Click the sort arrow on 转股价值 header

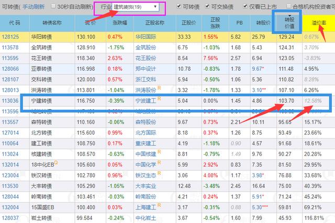pyautogui.click(x=289, y=16)
